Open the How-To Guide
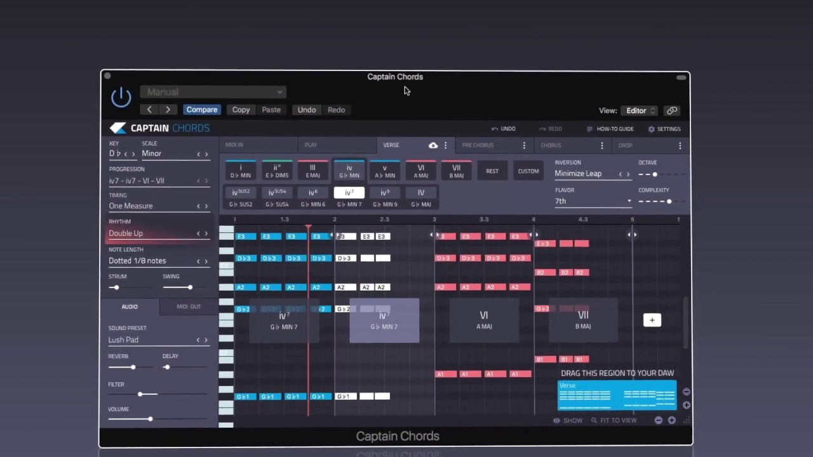Viewport: 813px width, 457px height. (x=610, y=129)
